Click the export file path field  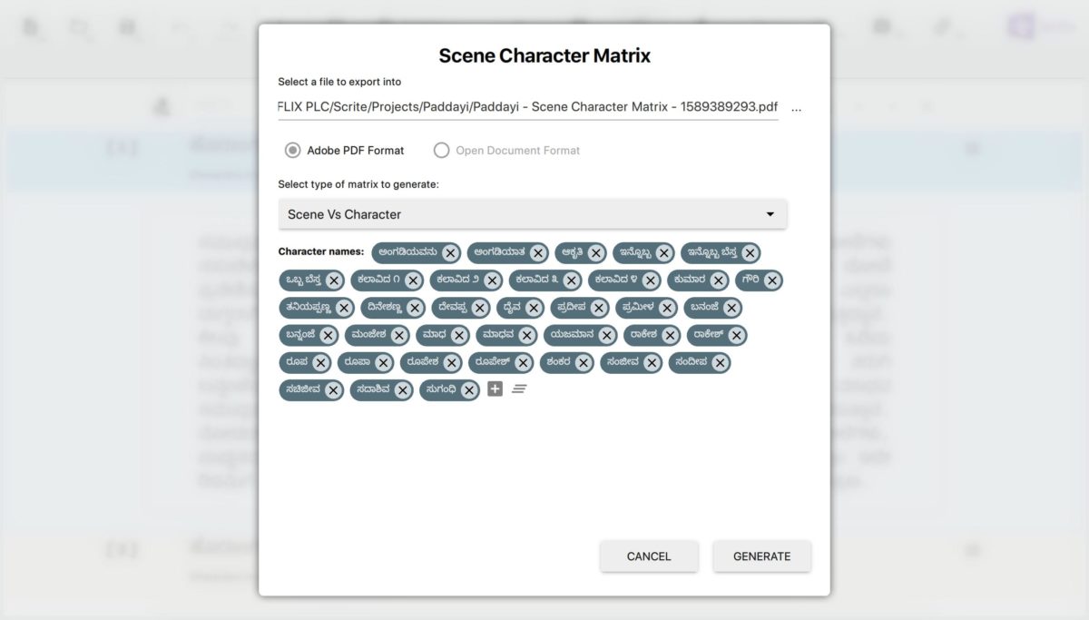tap(526, 106)
